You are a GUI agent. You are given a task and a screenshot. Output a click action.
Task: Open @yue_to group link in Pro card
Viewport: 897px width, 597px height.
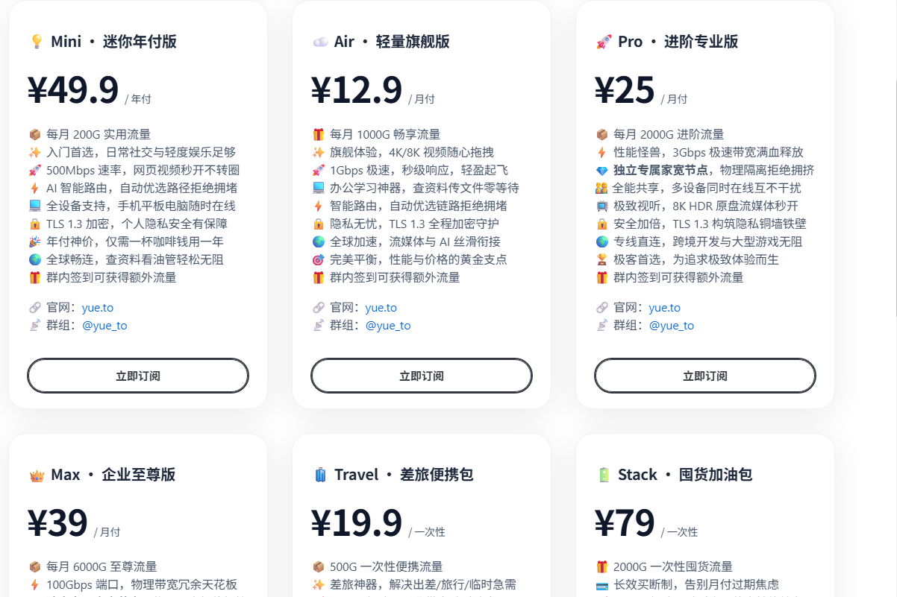672,326
